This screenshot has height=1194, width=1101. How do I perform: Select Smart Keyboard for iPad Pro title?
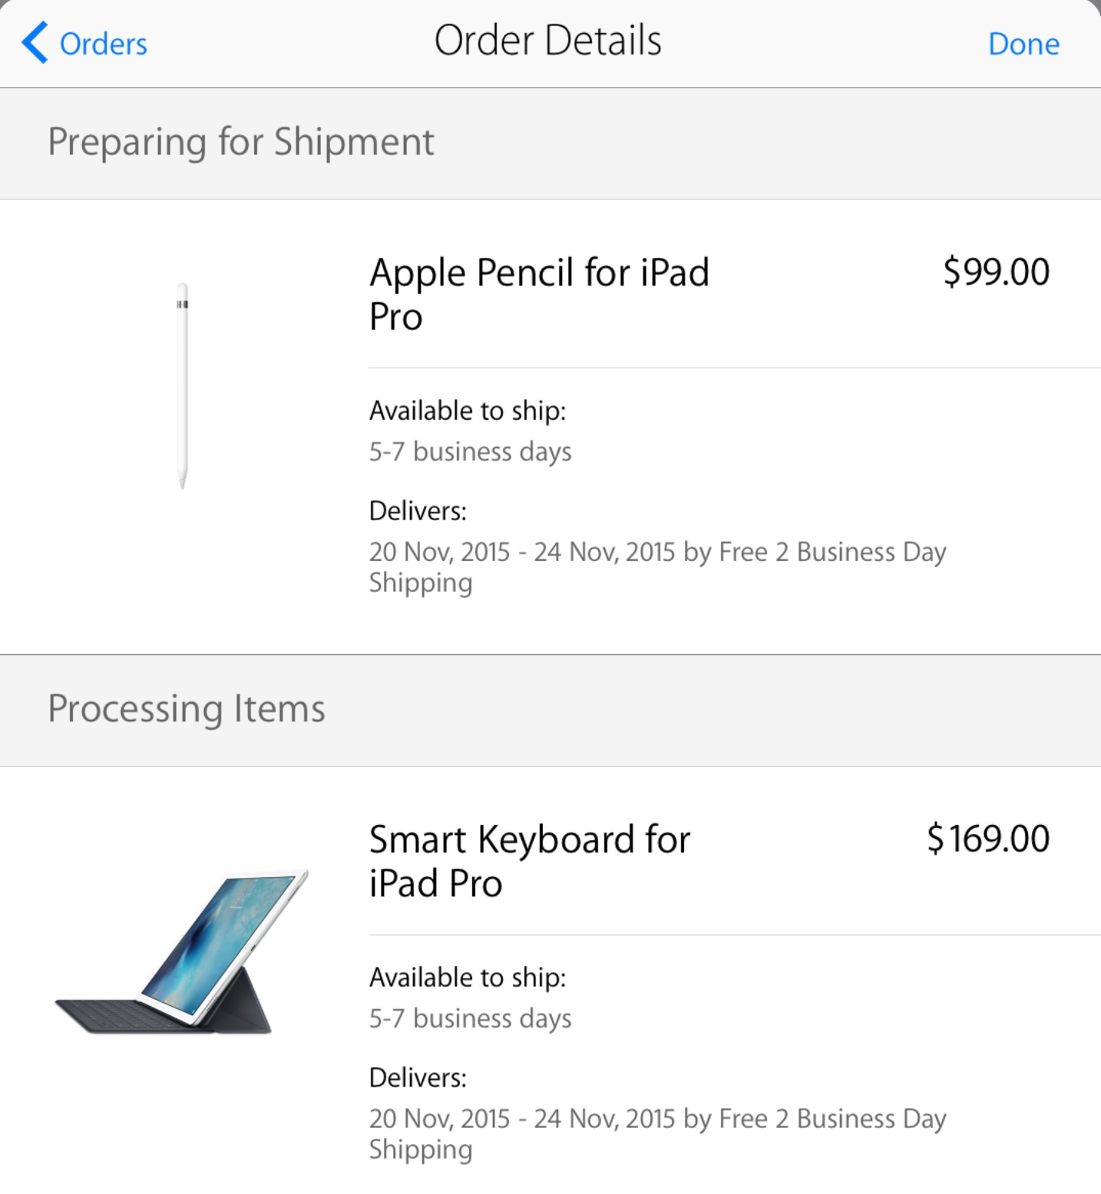(x=530, y=861)
